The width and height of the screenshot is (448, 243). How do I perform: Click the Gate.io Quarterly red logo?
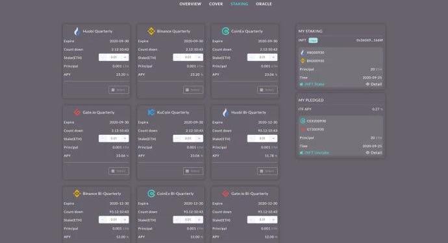click(x=77, y=112)
